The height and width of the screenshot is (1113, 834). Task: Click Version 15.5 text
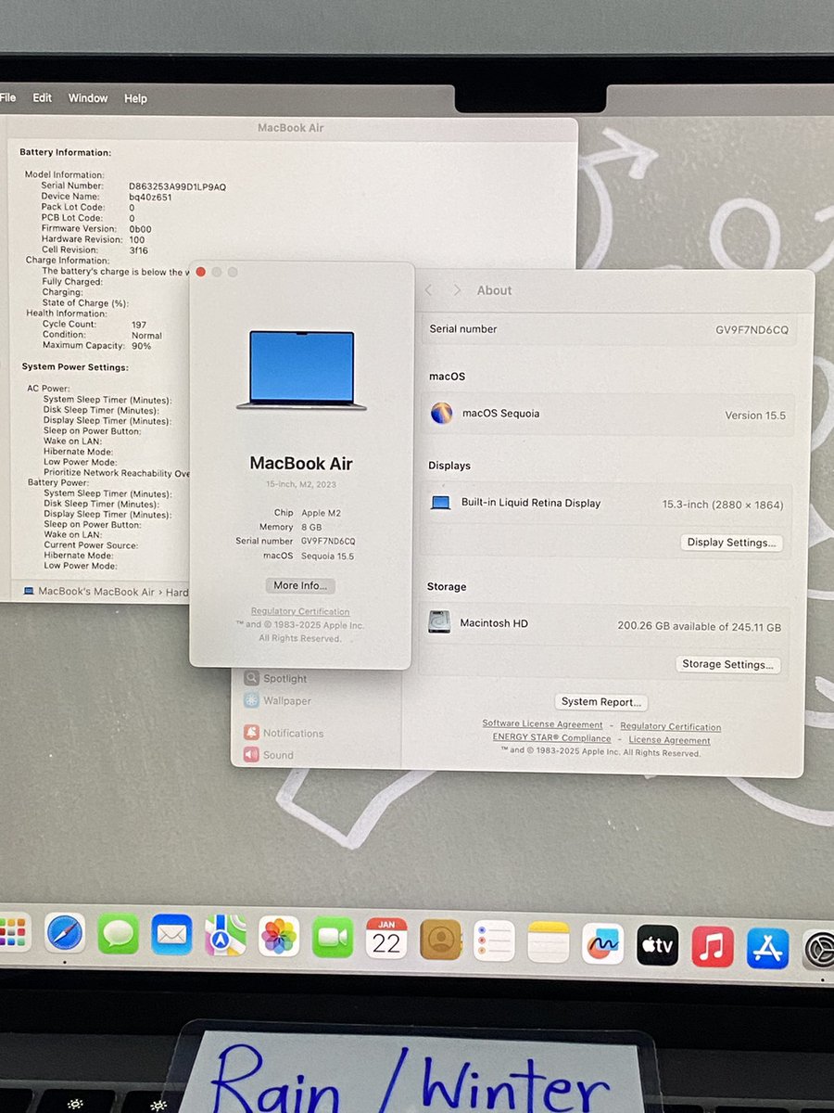point(755,416)
